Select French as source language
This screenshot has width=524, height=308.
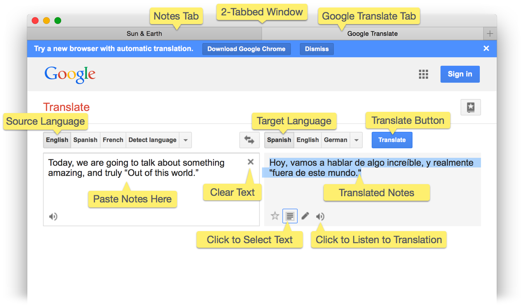(113, 140)
